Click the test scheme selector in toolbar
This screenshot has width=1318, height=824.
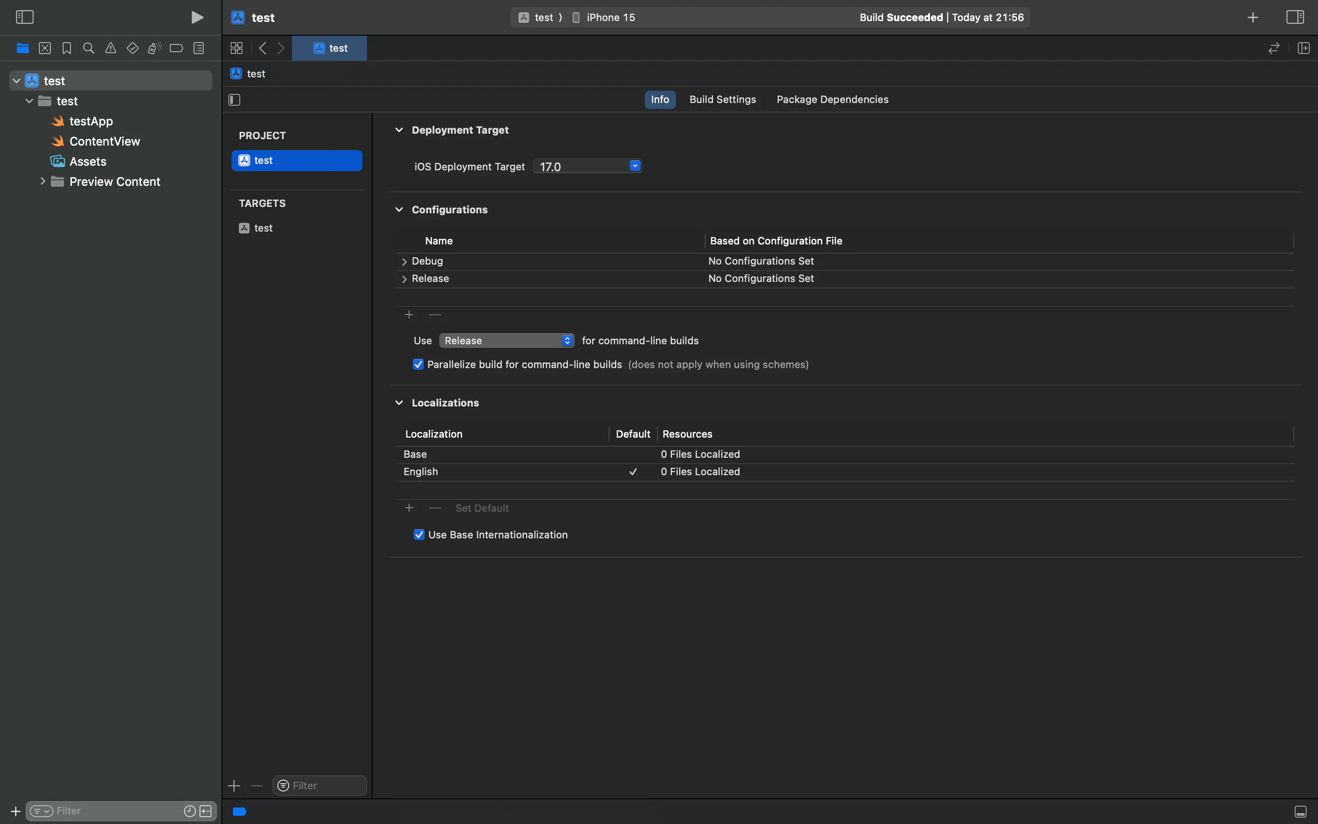[x=536, y=17]
